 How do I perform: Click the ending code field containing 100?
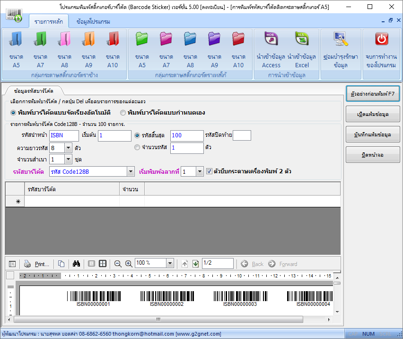pos(187,135)
